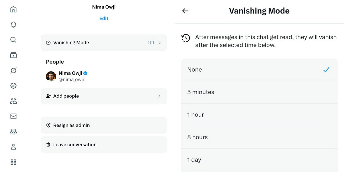Screen dimensions: 344x172
Task: Open the More grid icon
Action: point(13,162)
